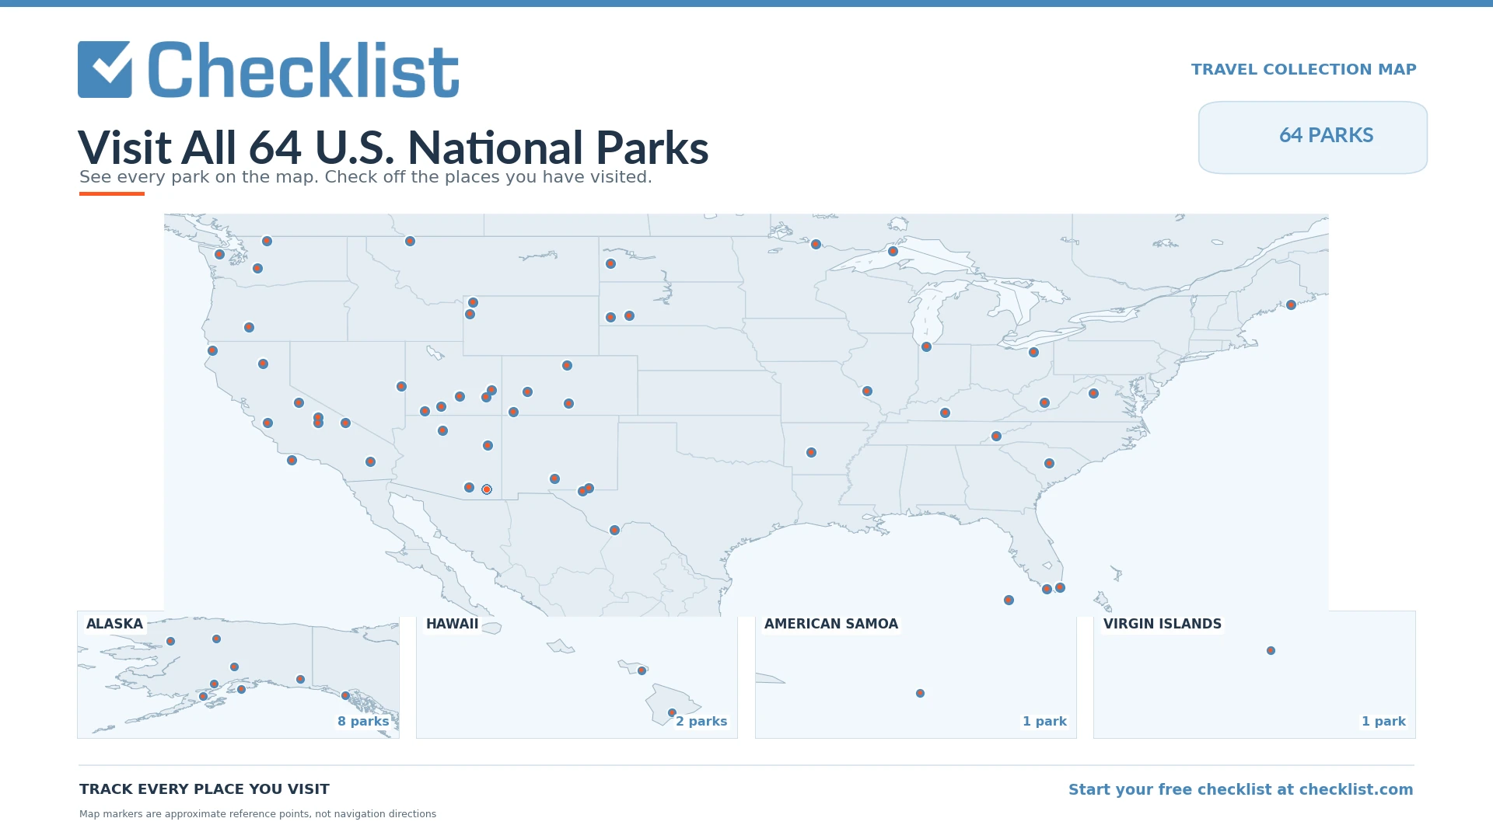
Task: Select the American Samoa park marker
Action: pos(920,693)
